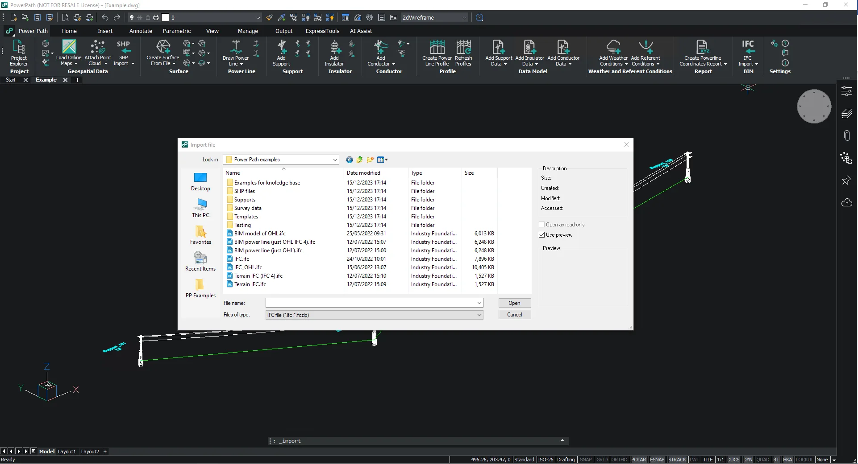This screenshot has height=464, width=858.
Task: Go up one folder level
Action: (360, 160)
